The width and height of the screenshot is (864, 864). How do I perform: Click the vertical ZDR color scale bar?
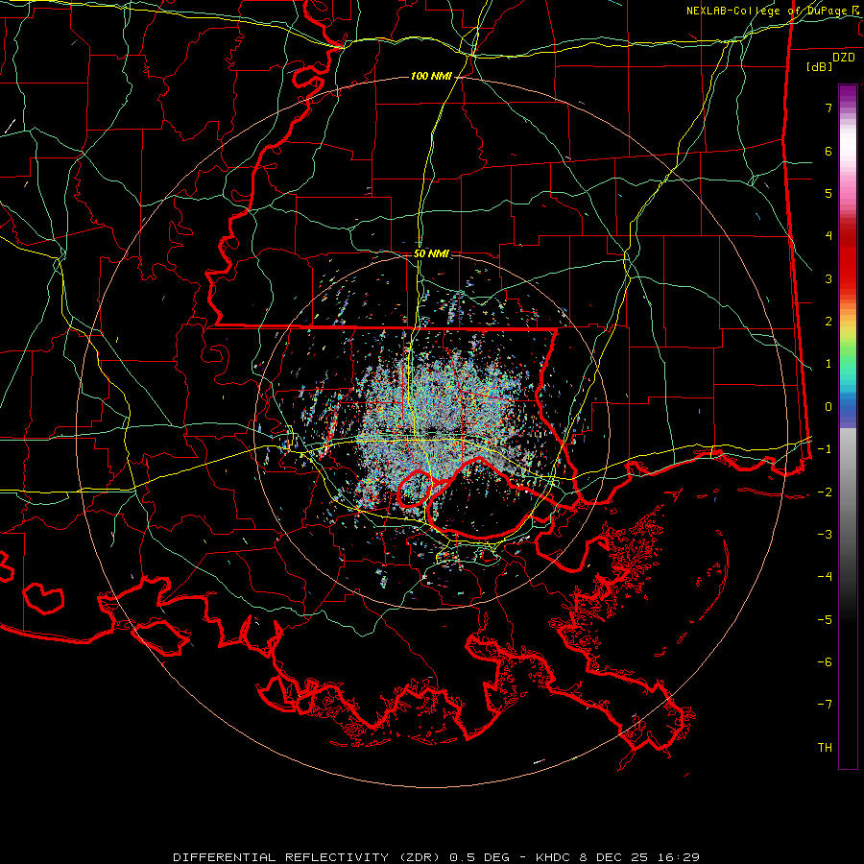pyautogui.click(x=848, y=426)
